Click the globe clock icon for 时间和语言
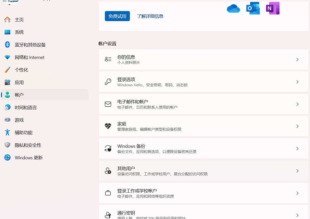Screen dimensions: 310x219 tap(7, 107)
